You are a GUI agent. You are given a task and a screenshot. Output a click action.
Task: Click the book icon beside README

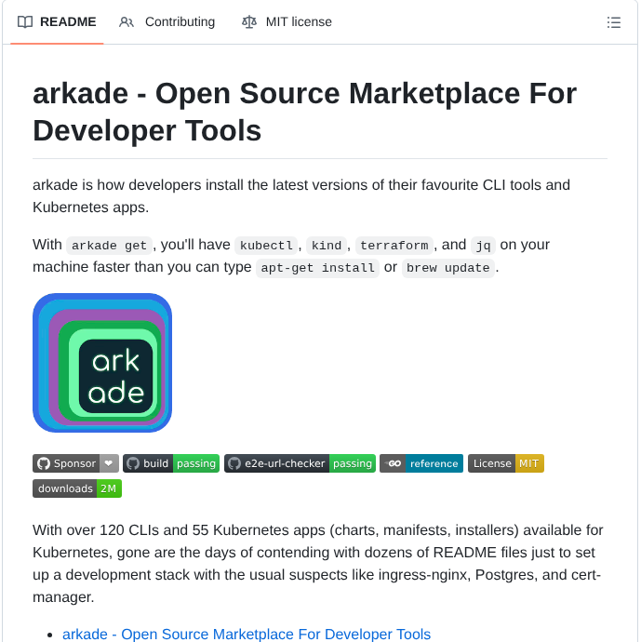(25, 22)
